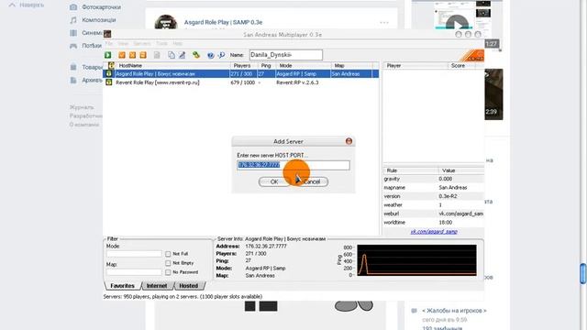The height and width of the screenshot is (330, 587).
Task: Sort by the HostName column header
Action: [173, 65]
